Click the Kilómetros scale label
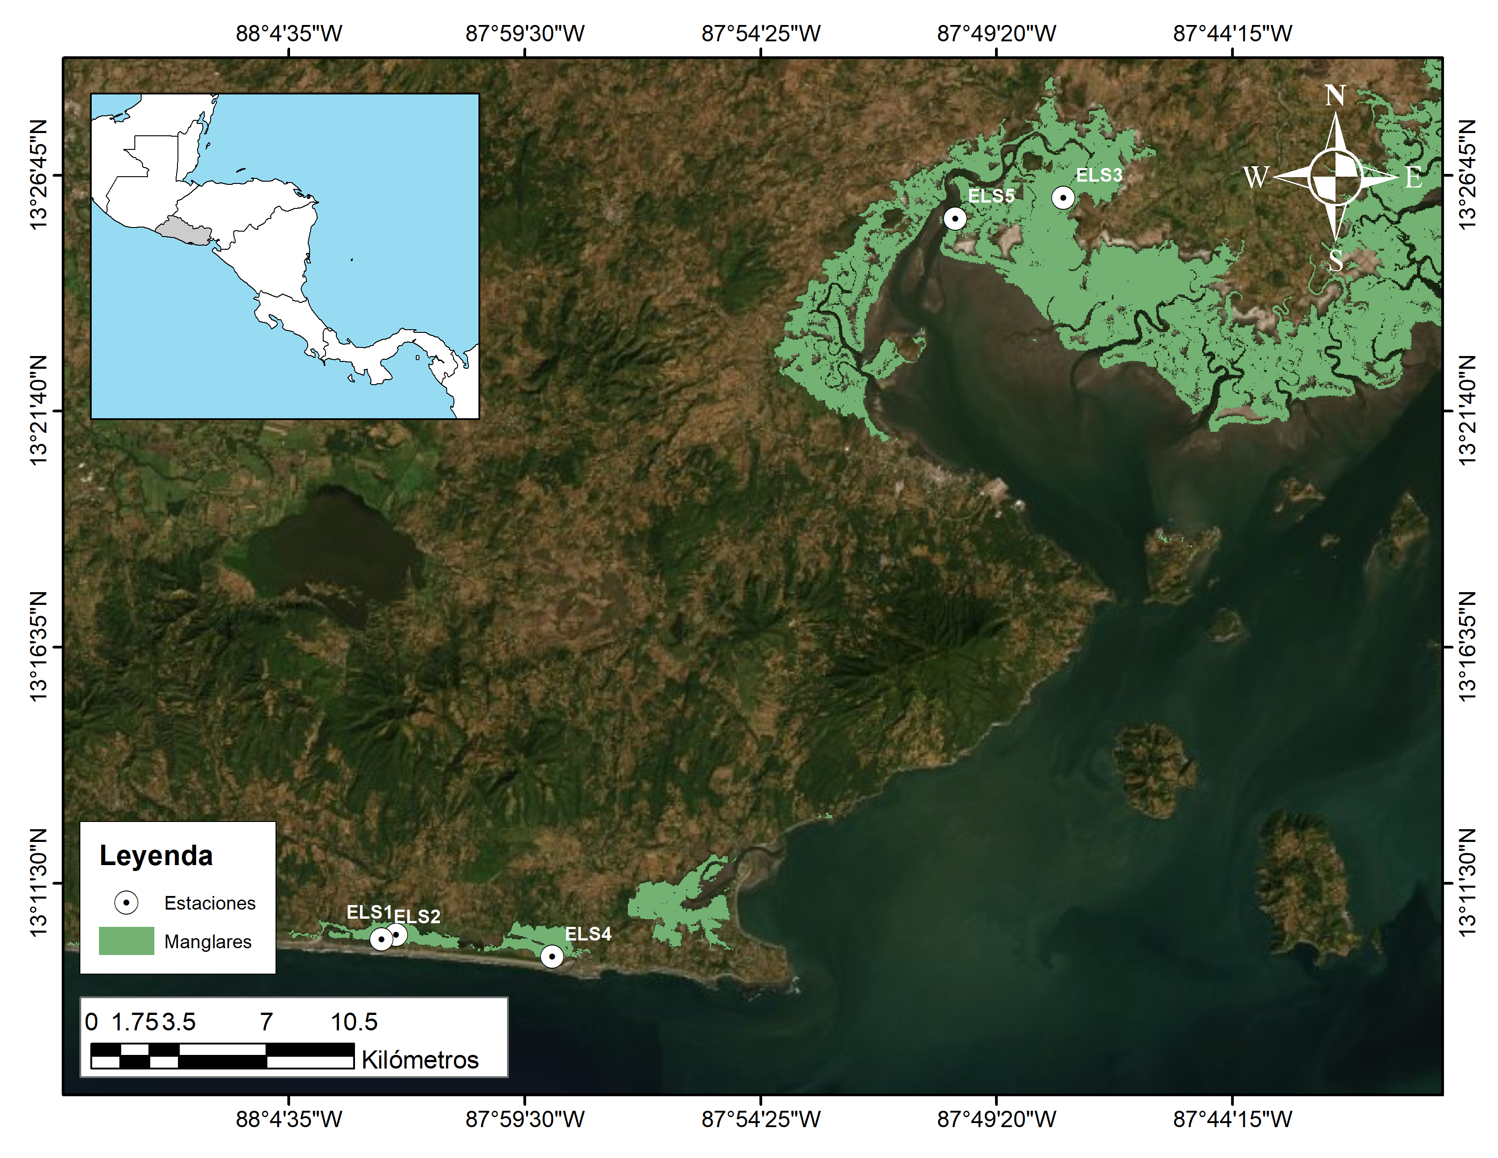 [x=420, y=1060]
